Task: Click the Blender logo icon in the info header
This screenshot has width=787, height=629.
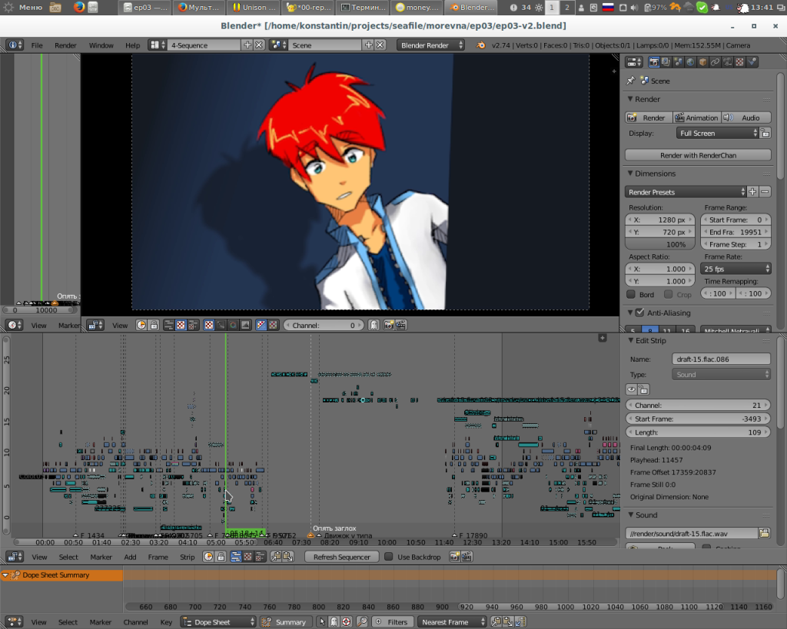Action: tap(481, 45)
